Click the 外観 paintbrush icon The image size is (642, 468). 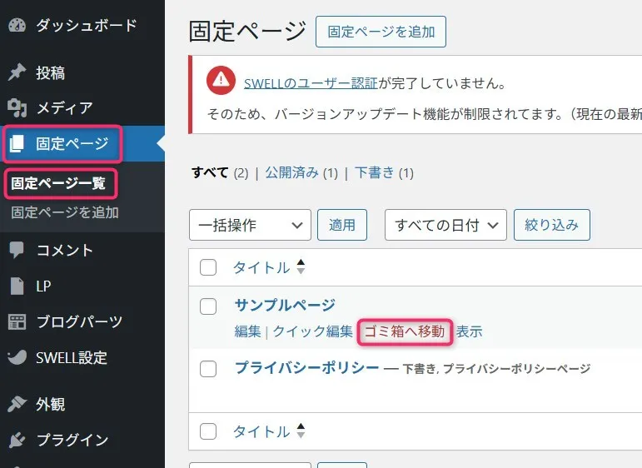(17, 405)
